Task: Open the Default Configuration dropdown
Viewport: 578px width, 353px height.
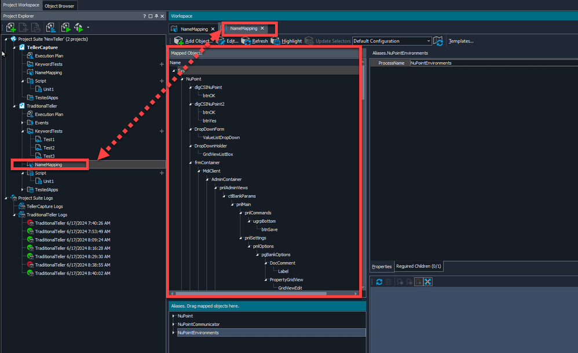Action: (x=428, y=41)
